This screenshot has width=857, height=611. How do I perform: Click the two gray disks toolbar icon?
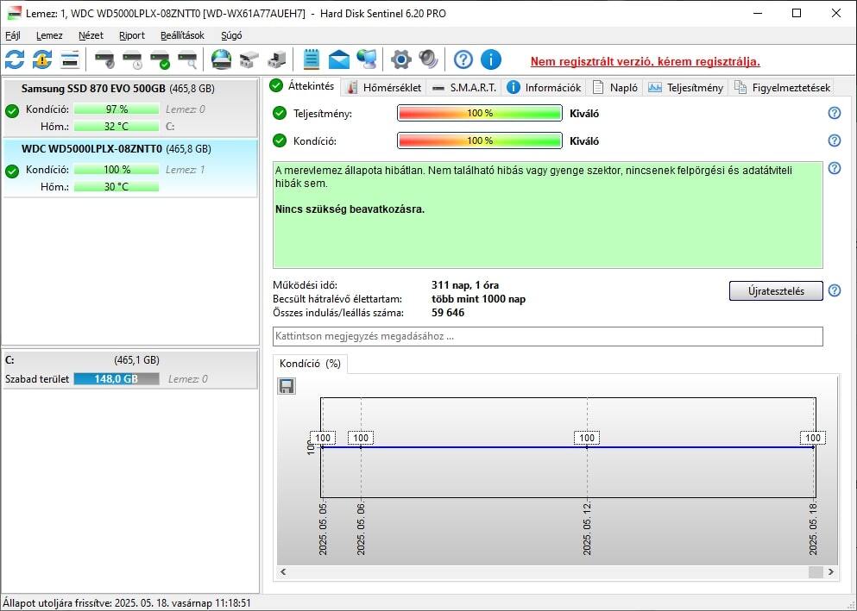249,59
